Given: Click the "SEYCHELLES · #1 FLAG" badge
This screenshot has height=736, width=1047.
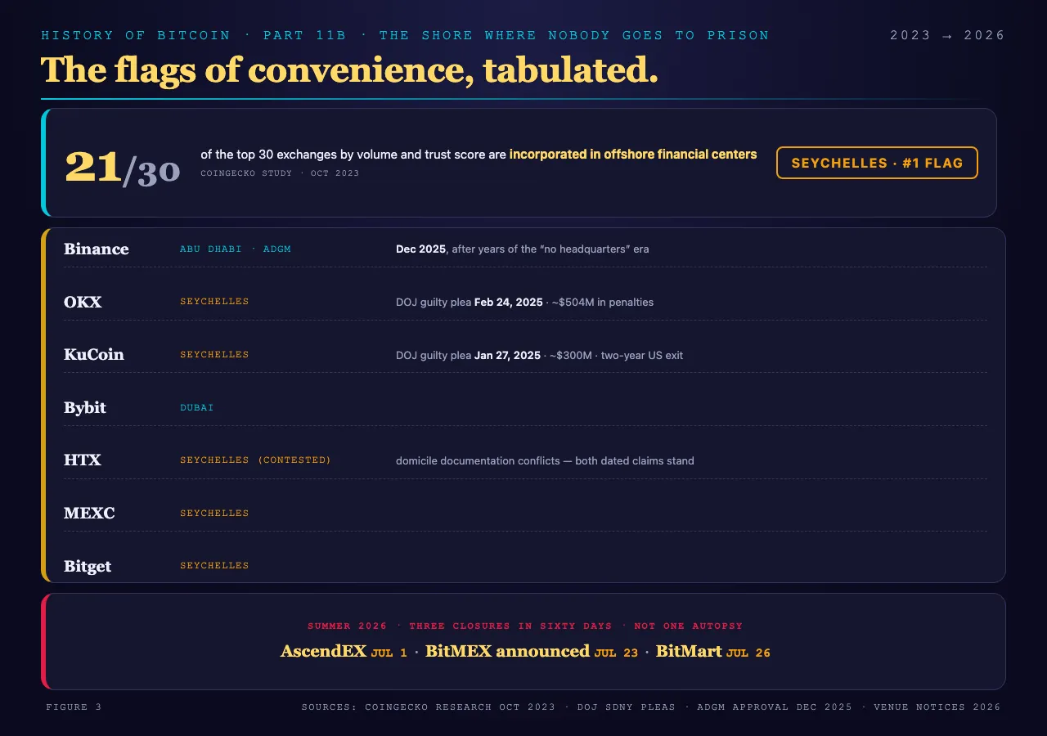Looking at the screenshot, I should 877,163.
